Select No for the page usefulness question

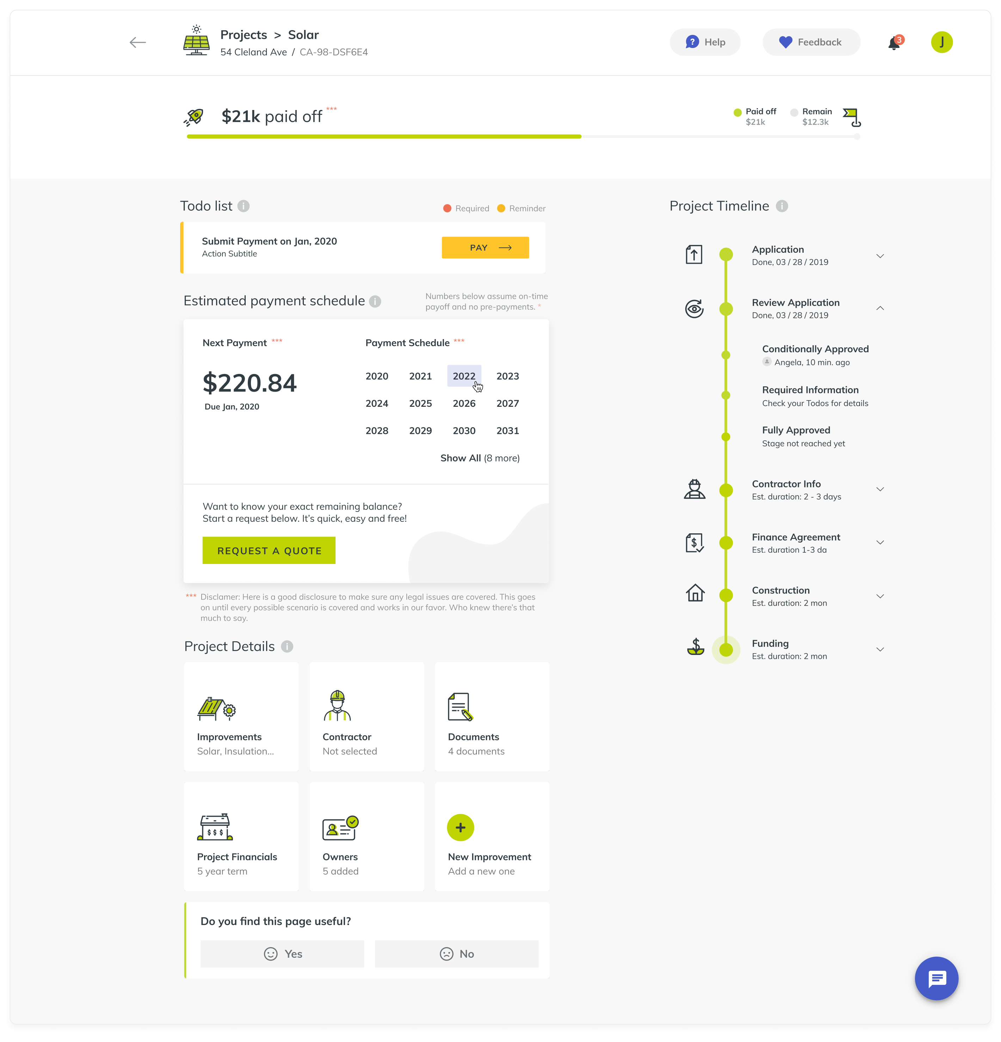[x=456, y=953]
